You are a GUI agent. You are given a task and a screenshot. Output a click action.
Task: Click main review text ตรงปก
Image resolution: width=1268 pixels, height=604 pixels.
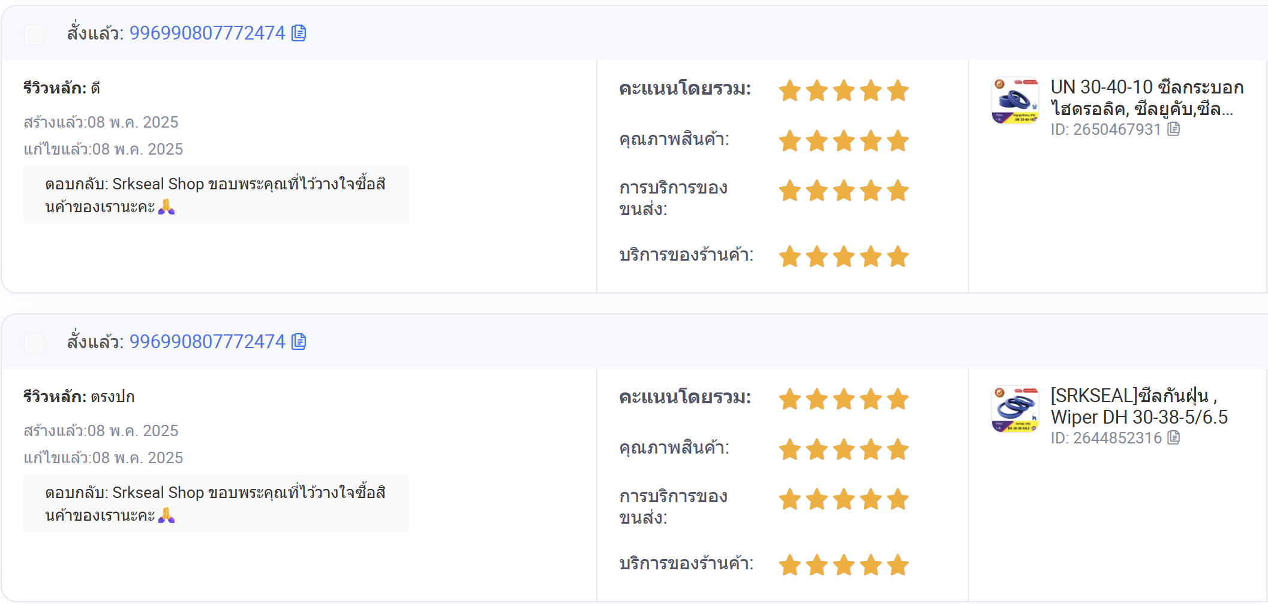click(113, 397)
